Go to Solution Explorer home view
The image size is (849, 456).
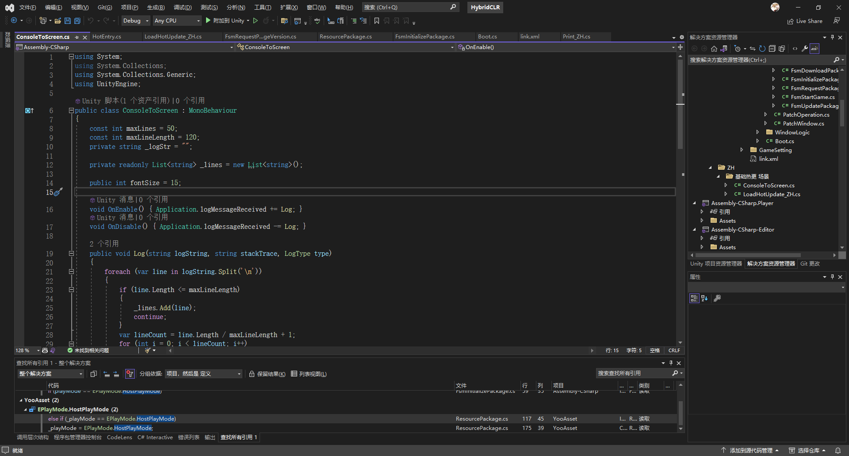tap(714, 49)
